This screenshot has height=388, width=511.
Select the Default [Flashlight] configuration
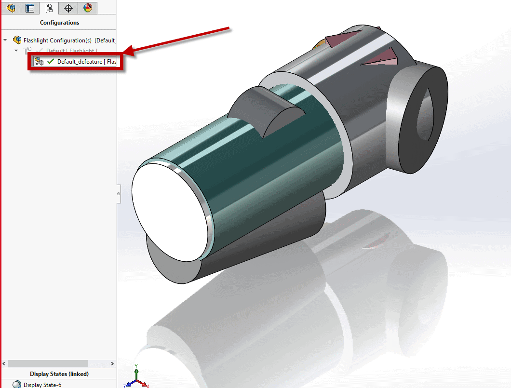pos(71,51)
